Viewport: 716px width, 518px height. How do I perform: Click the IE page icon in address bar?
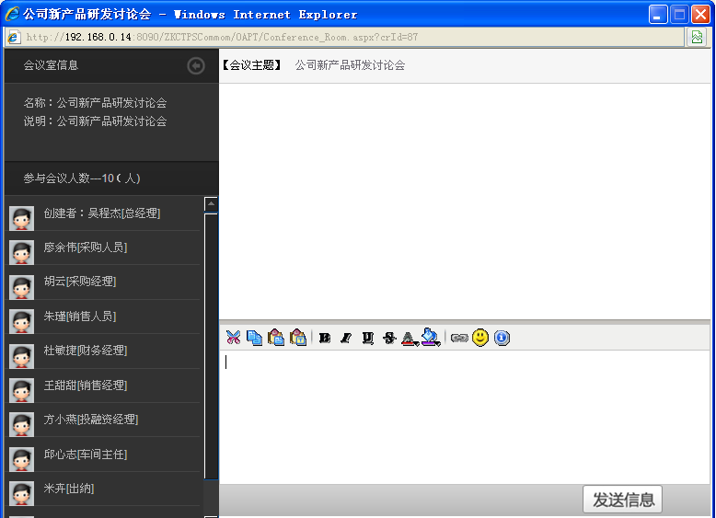14,37
